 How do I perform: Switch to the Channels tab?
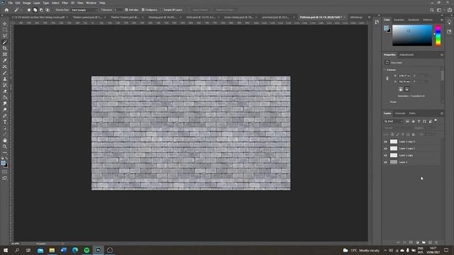[400, 113]
